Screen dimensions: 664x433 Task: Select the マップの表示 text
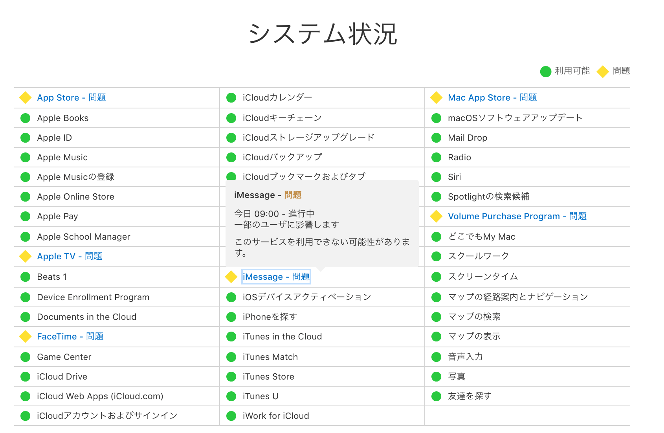click(474, 336)
